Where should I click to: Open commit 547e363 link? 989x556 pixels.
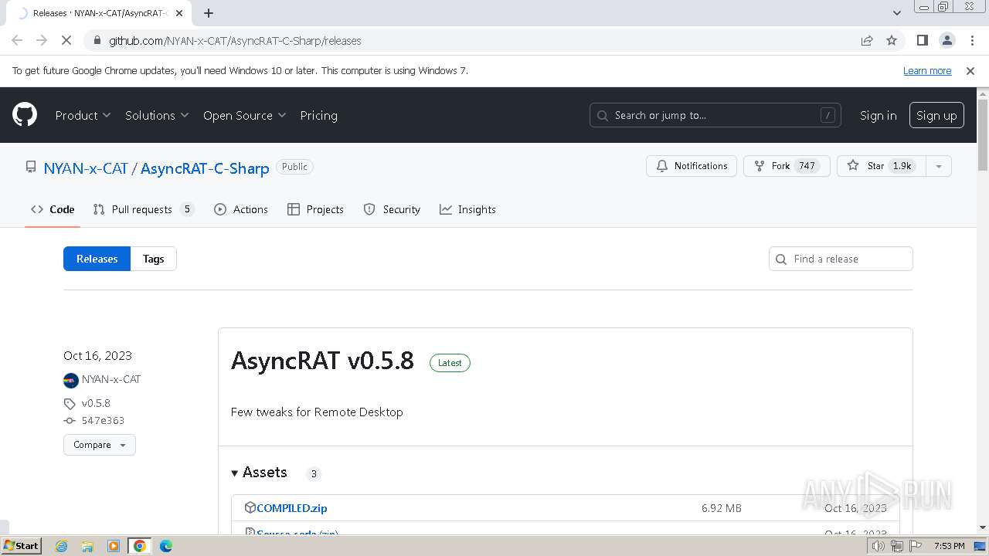(x=103, y=421)
